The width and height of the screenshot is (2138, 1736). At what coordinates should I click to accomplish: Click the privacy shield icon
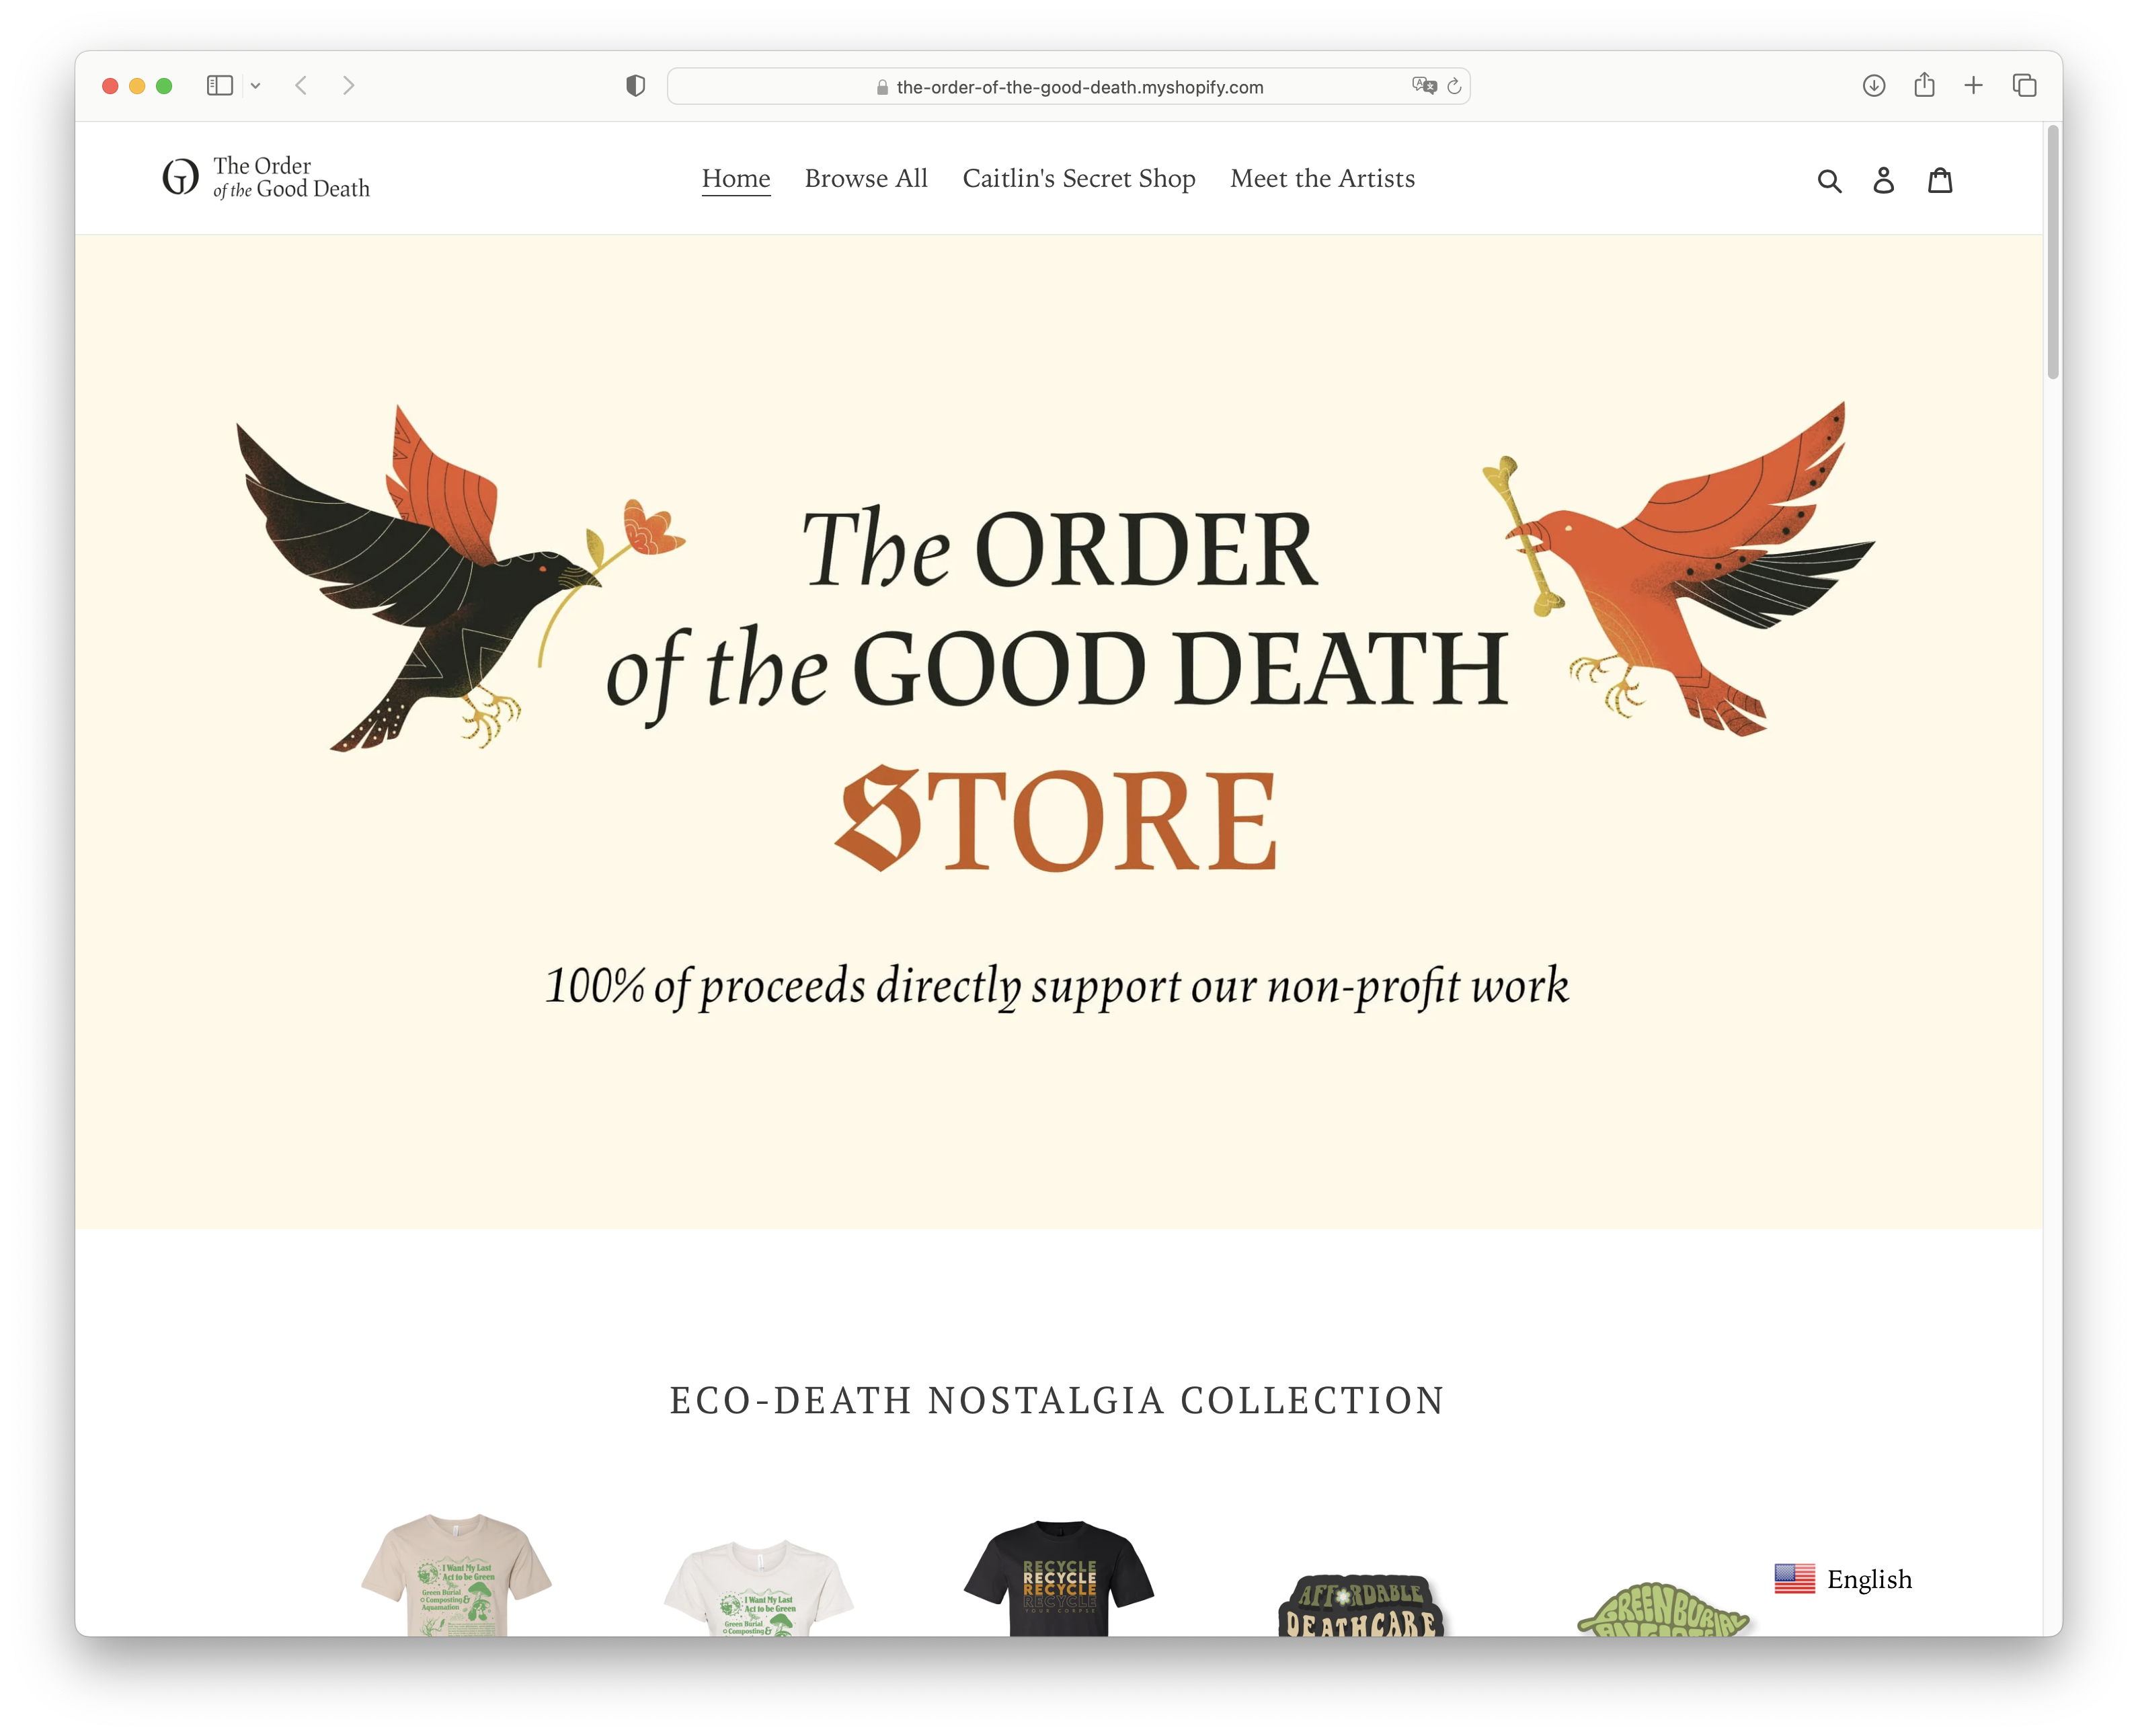click(x=635, y=86)
